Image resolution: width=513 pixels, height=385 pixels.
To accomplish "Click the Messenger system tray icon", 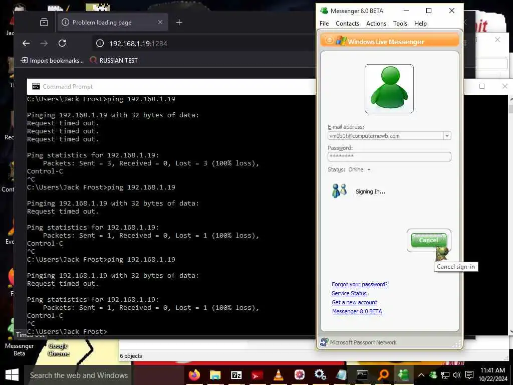I will [x=433, y=375].
